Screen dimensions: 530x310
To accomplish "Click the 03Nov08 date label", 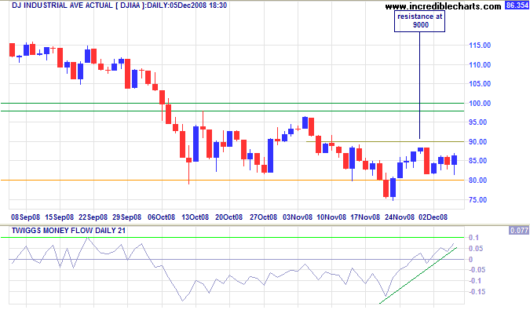I will 298,217.
